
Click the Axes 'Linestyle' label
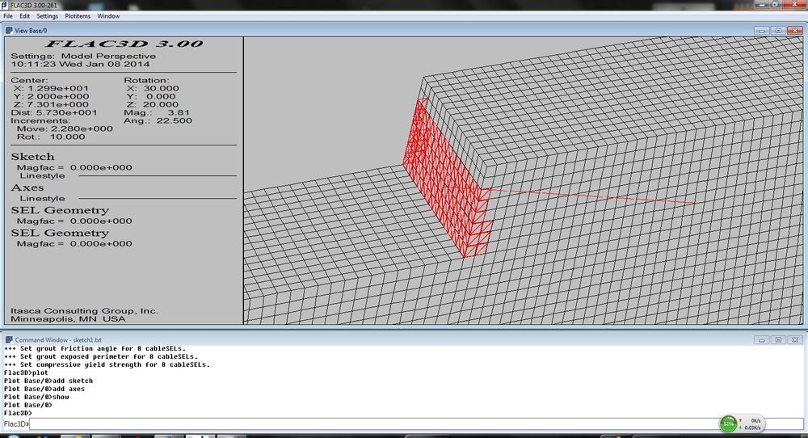point(42,198)
